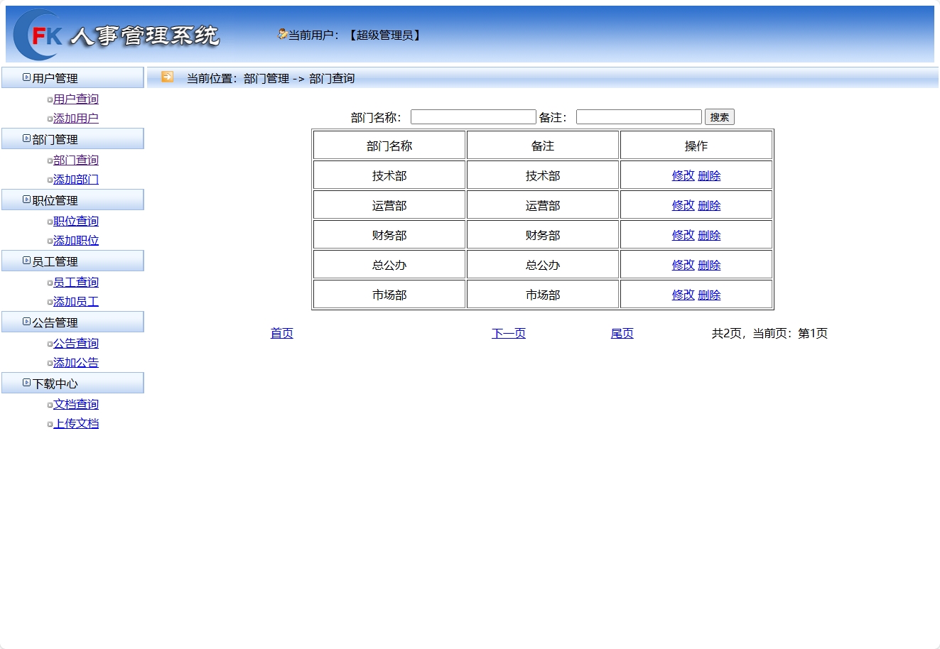Image resolution: width=940 pixels, height=649 pixels.
Task: Click the 部门名称 search input field
Action: click(473, 116)
